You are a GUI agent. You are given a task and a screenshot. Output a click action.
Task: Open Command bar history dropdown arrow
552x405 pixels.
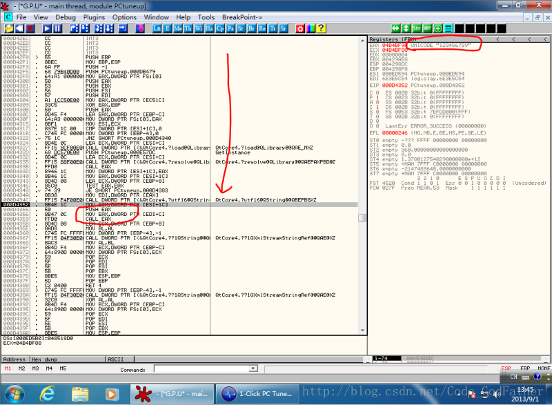(253, 368)
